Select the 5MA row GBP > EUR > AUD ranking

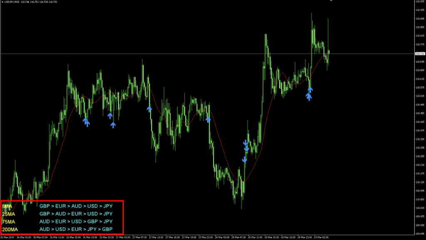[76, 206]
